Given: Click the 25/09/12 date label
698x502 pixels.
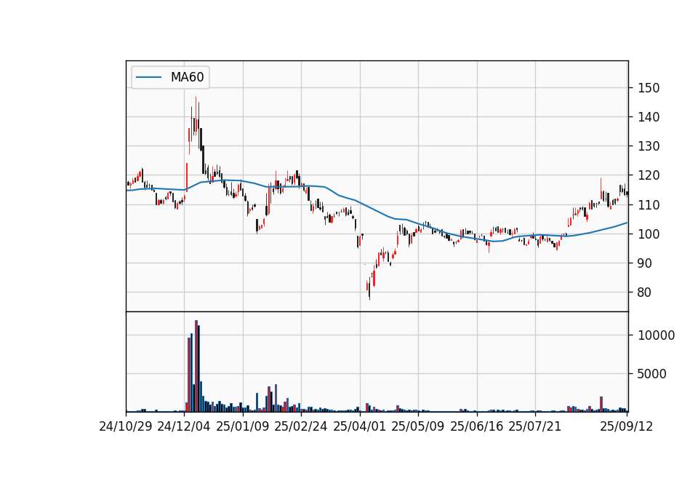Looking at the screenshot, I should 627,426.
